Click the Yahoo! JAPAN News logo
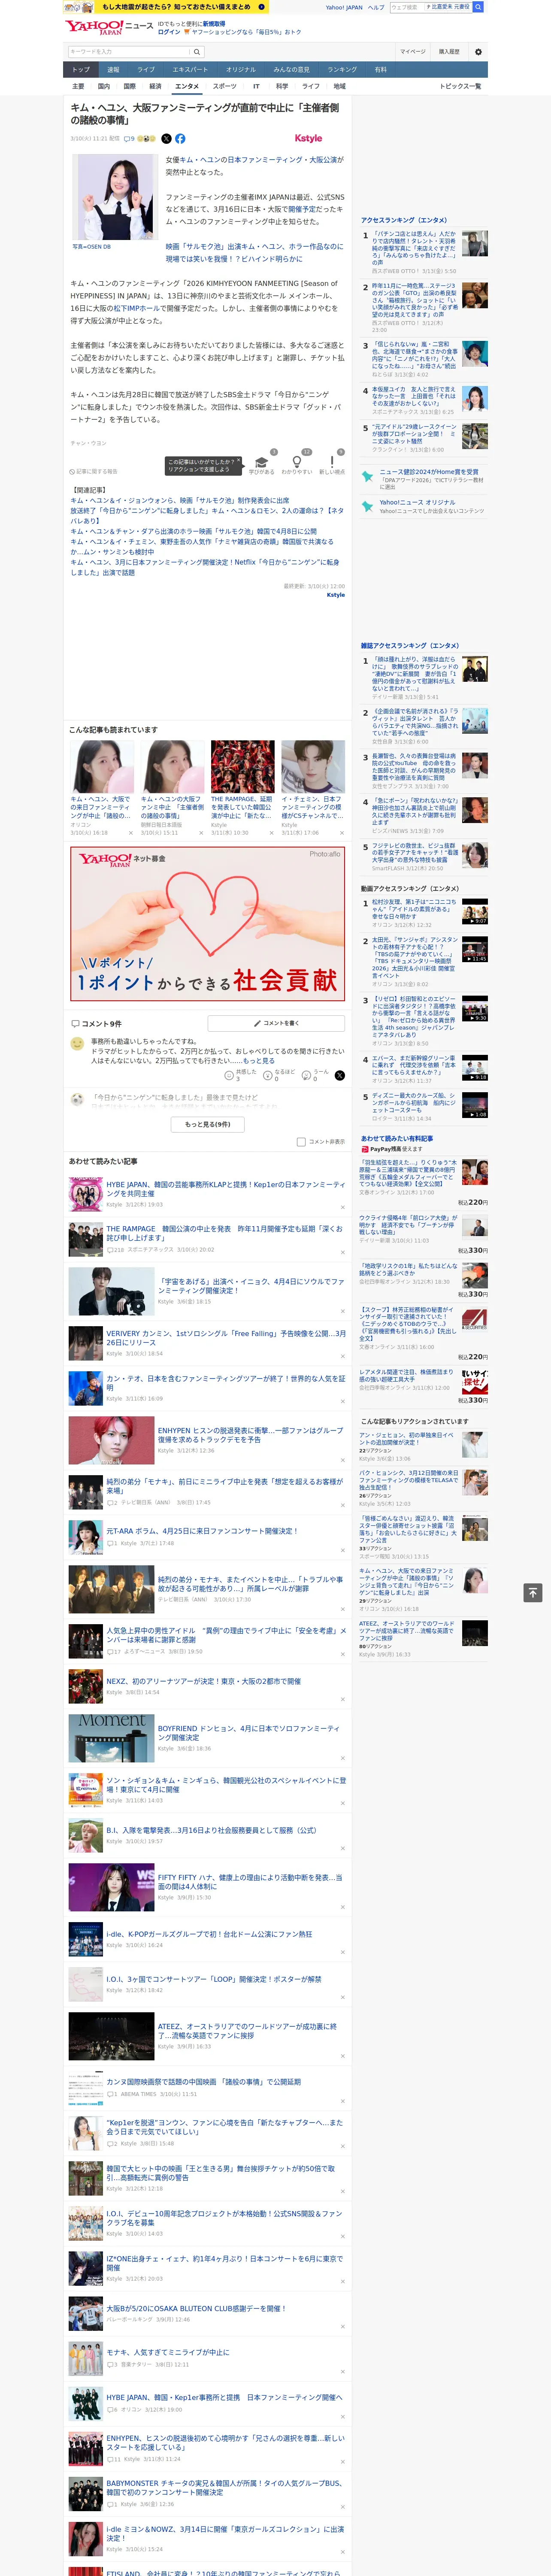This screenshot has height=2576, width=551. point(109,27)
